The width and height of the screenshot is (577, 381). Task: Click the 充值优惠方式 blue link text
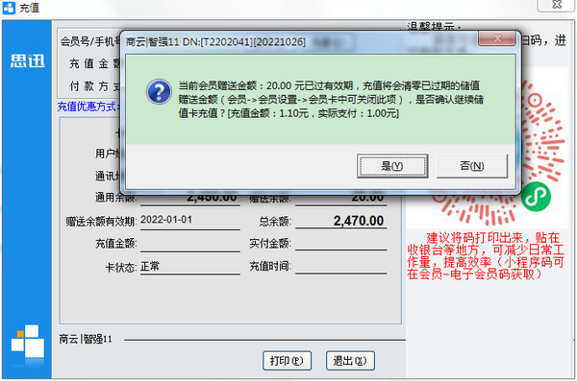pos(88,107)
